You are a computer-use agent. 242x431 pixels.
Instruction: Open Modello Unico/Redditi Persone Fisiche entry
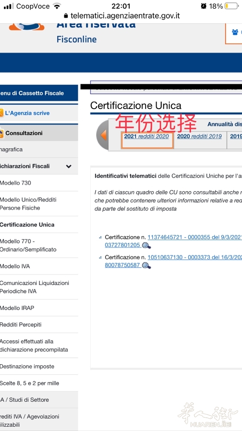point(39,204)
